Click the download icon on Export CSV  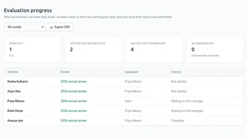(x=51, y=27)
